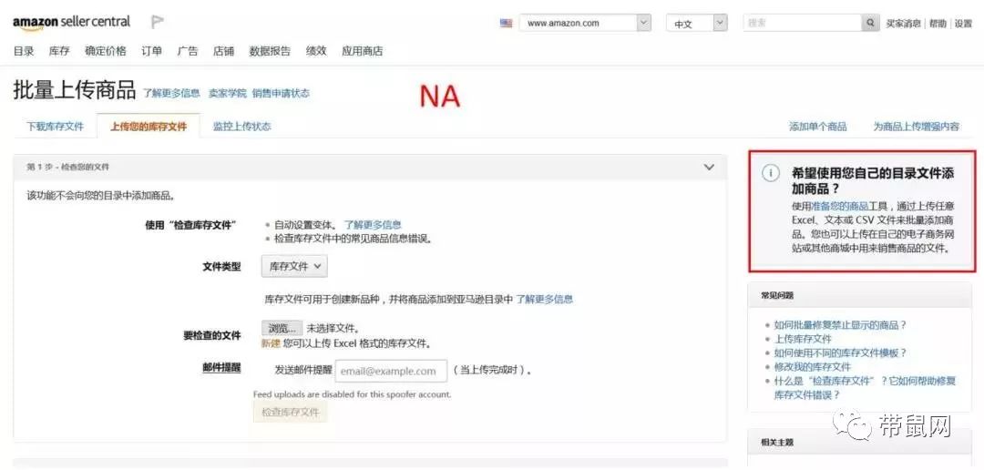Image resolution: width=984 pixels, height=470 pixels.
Task: Click 了解更多信息 next to the page title
Action: [171, 93]
